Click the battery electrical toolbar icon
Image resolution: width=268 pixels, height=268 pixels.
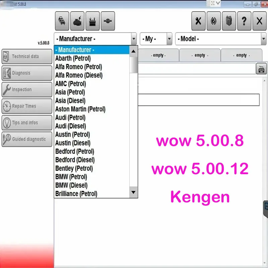(92, 21)
